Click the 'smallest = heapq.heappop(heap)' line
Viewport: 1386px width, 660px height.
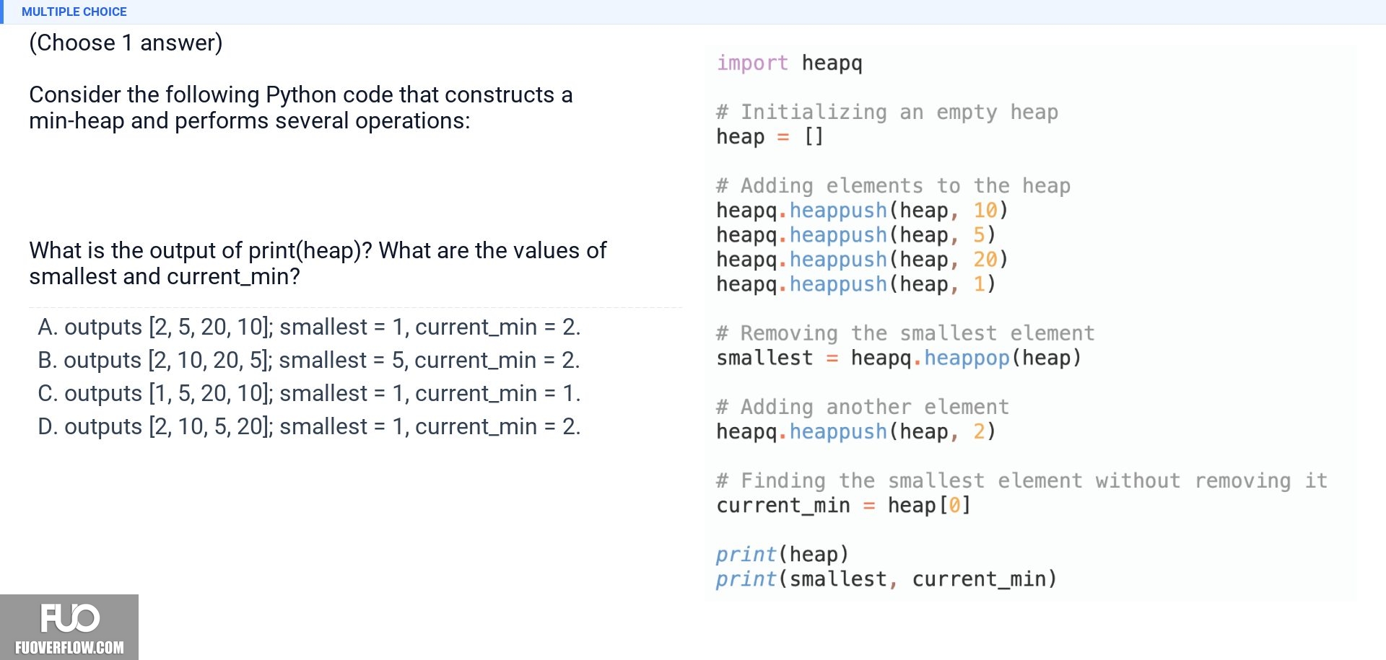pyautogui.click(x=899, y=358)
